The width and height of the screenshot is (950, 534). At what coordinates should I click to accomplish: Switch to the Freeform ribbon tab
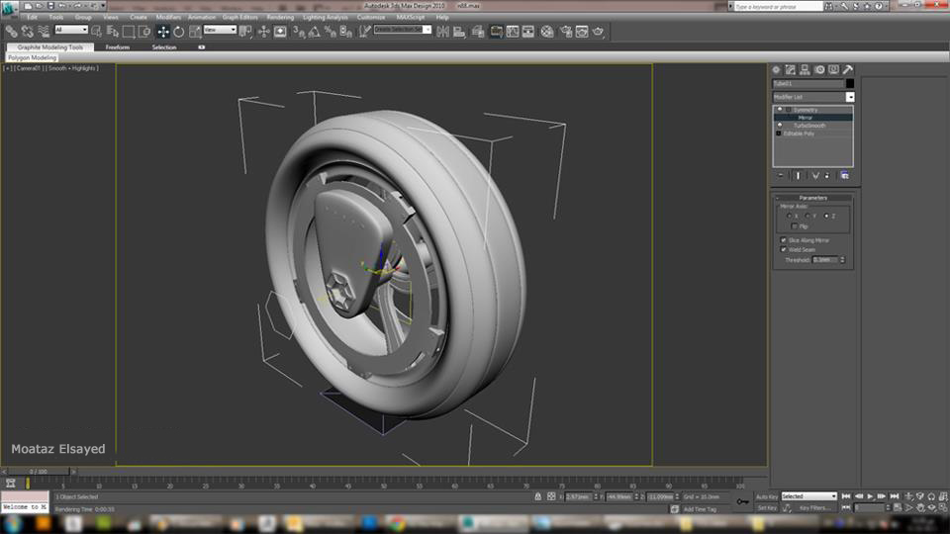[x=118, y=47]
